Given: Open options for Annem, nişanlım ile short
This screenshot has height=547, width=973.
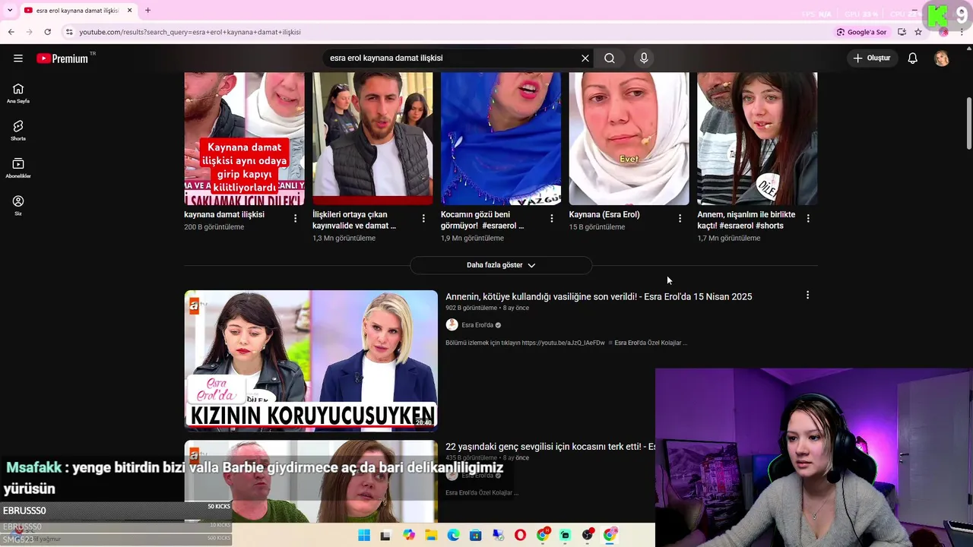Looking at the screenshot, I should click(x=808, y=219).
